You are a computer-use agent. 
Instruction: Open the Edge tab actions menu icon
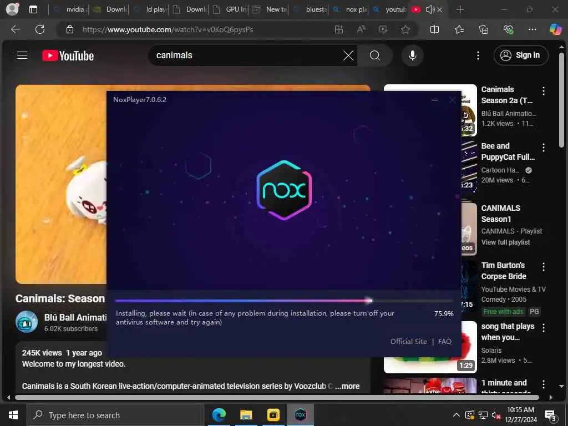click(33, 9)
